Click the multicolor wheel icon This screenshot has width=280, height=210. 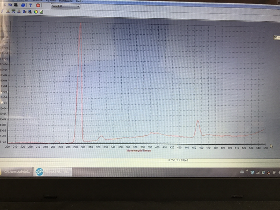point(36,12)
